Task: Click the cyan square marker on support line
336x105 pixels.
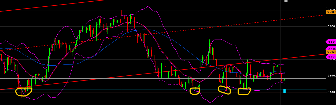Action: 285,91
